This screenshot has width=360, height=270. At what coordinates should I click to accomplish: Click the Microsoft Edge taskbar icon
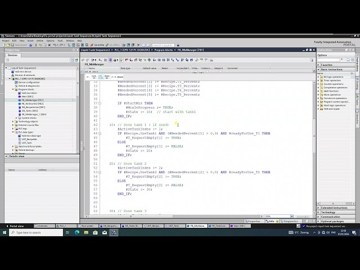pyautogui.click(x=77, y=232)
